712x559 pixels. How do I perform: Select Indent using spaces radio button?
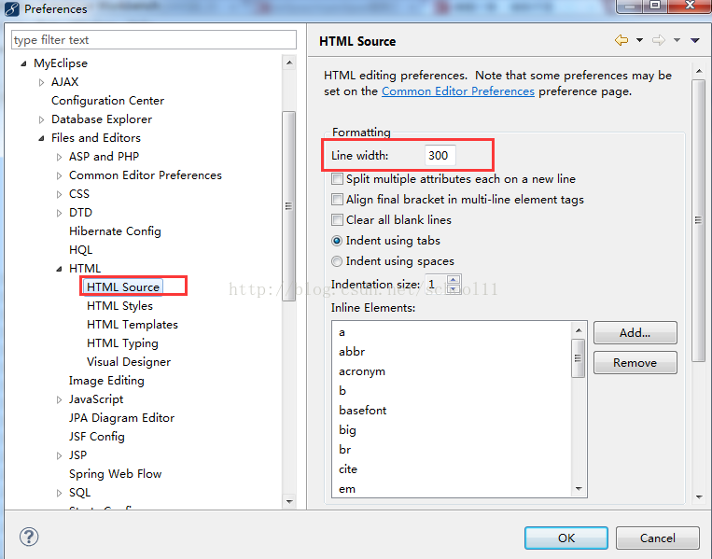(338, 261)
